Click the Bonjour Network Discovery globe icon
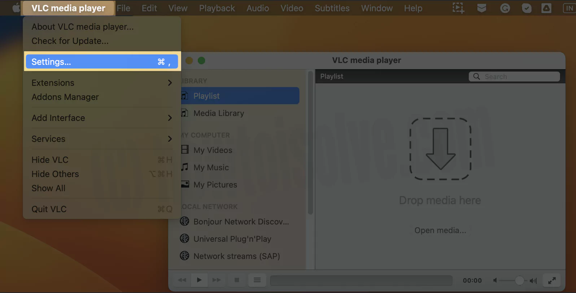576x293 pixels. pos(184,221)
